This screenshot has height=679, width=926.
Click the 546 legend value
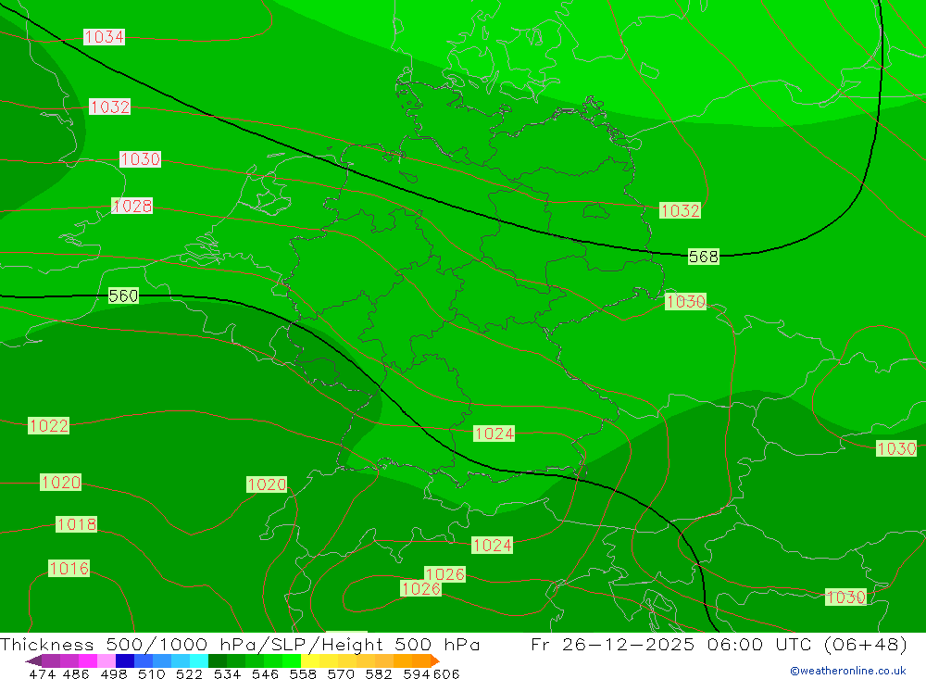(x=265, y=673)
